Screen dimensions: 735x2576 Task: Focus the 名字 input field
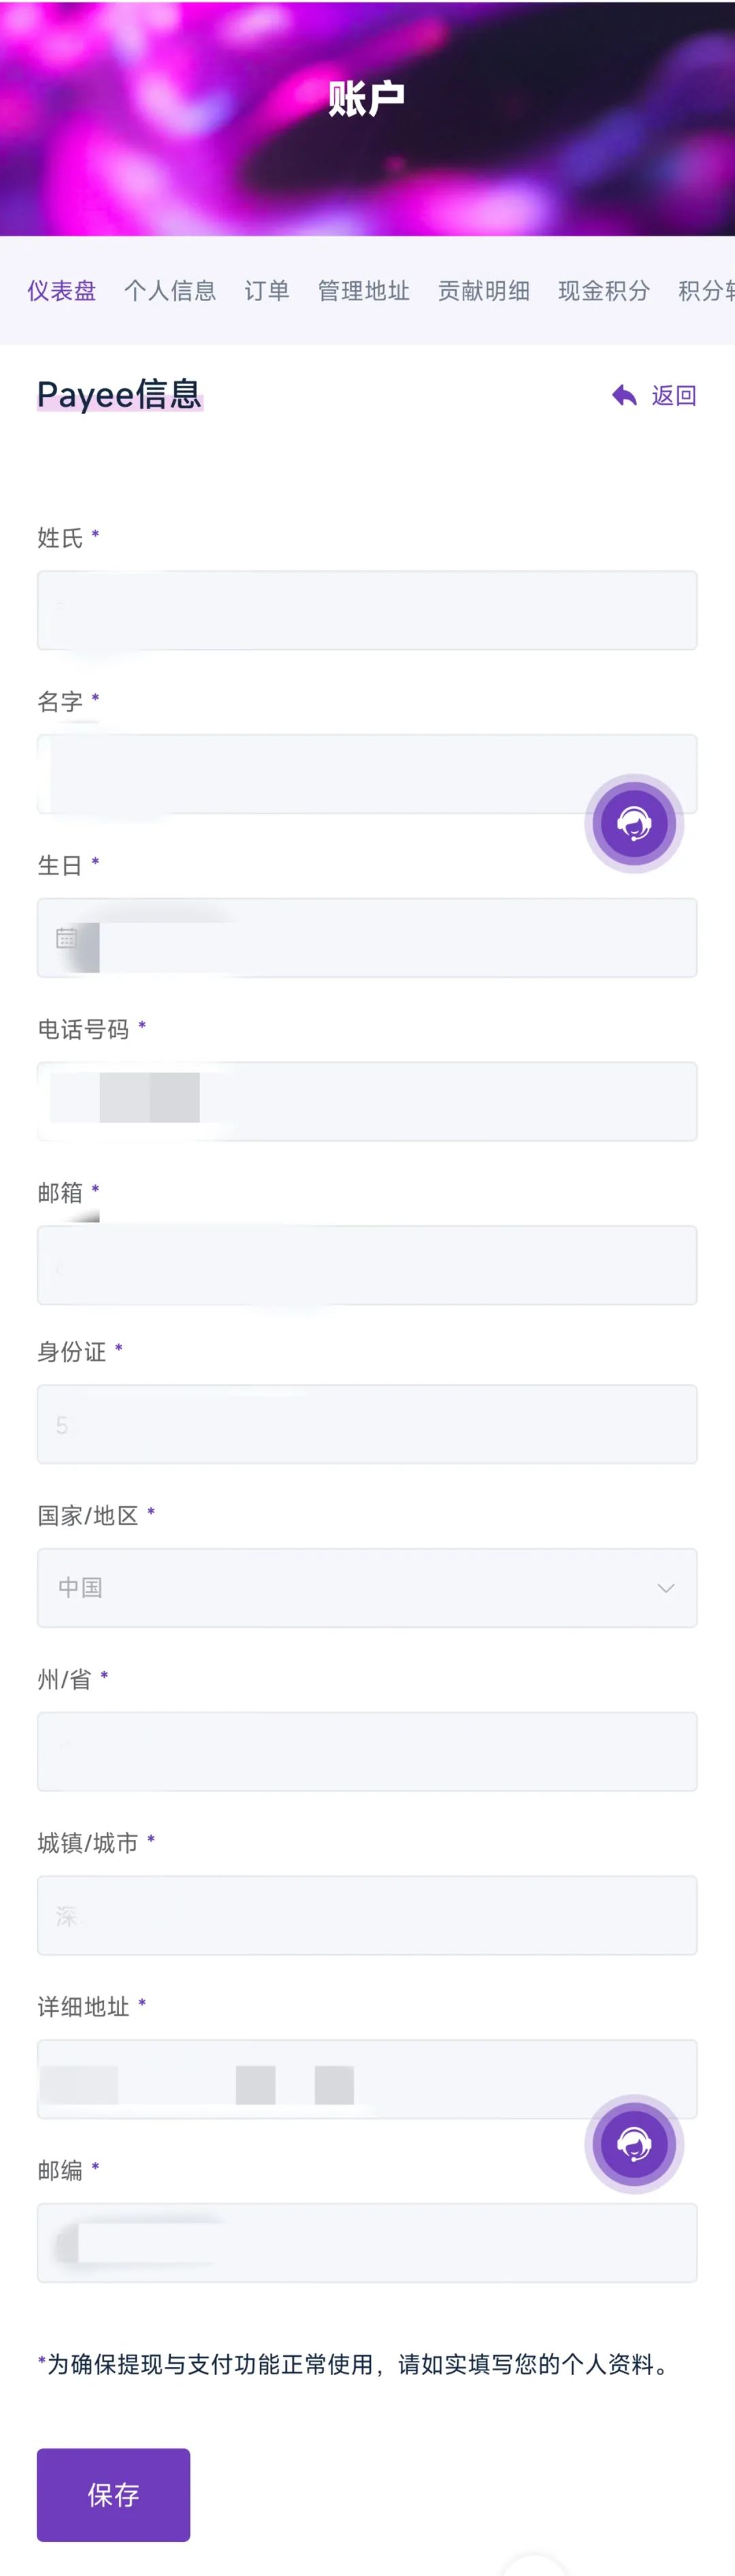click(x=367, y=774)
